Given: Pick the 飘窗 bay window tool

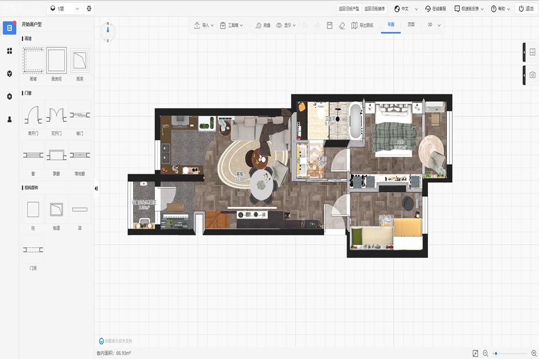Looking at the screenshot, I should (x=56, y=155).
